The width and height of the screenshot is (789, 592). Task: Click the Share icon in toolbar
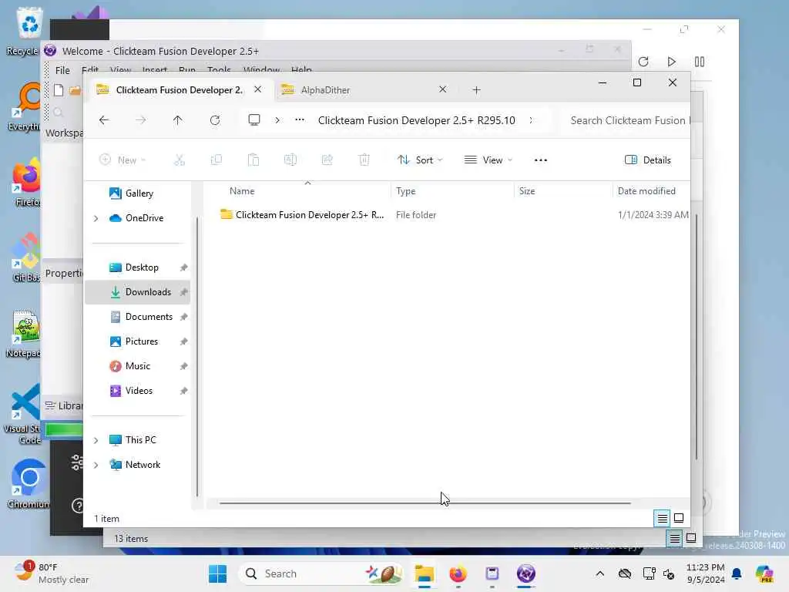click(327, 160)
